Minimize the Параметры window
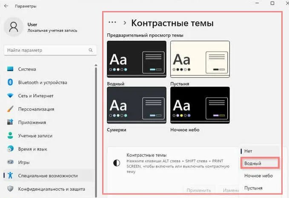The height and width of the screenshot is (198, 289). (x=258, y=3)
